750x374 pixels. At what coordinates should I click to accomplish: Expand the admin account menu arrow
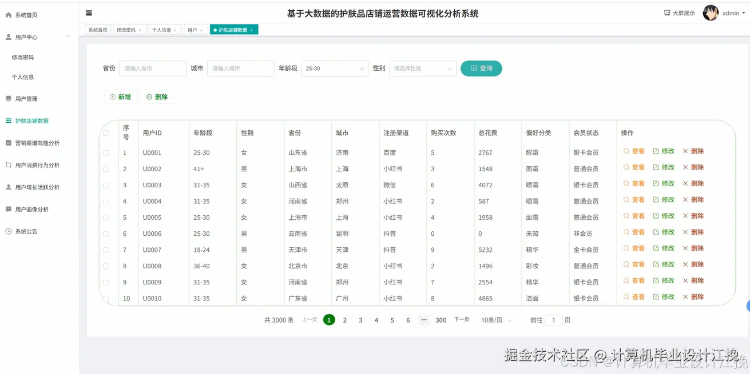(744, 13)
